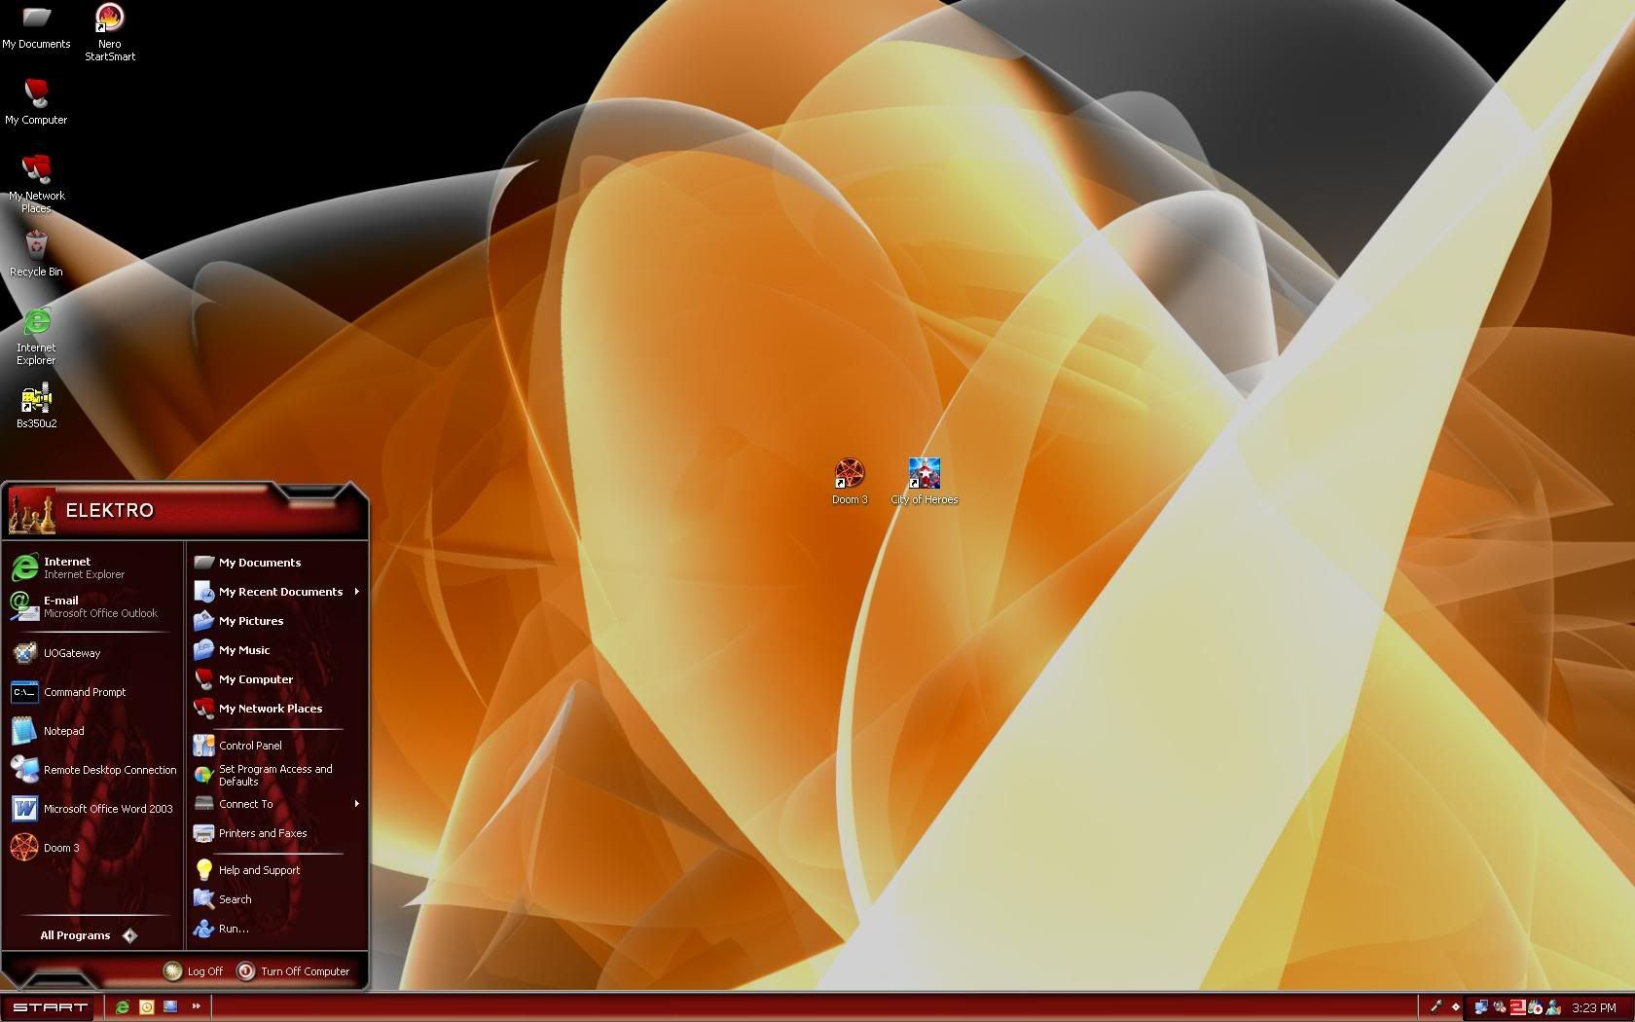Open My Pictures from Start menu
1635x1022 pixels.
(276, 621)
